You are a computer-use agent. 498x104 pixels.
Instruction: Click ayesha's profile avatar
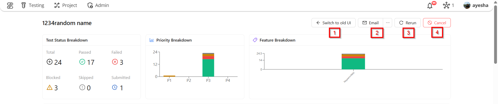click(x=467, y=5)
